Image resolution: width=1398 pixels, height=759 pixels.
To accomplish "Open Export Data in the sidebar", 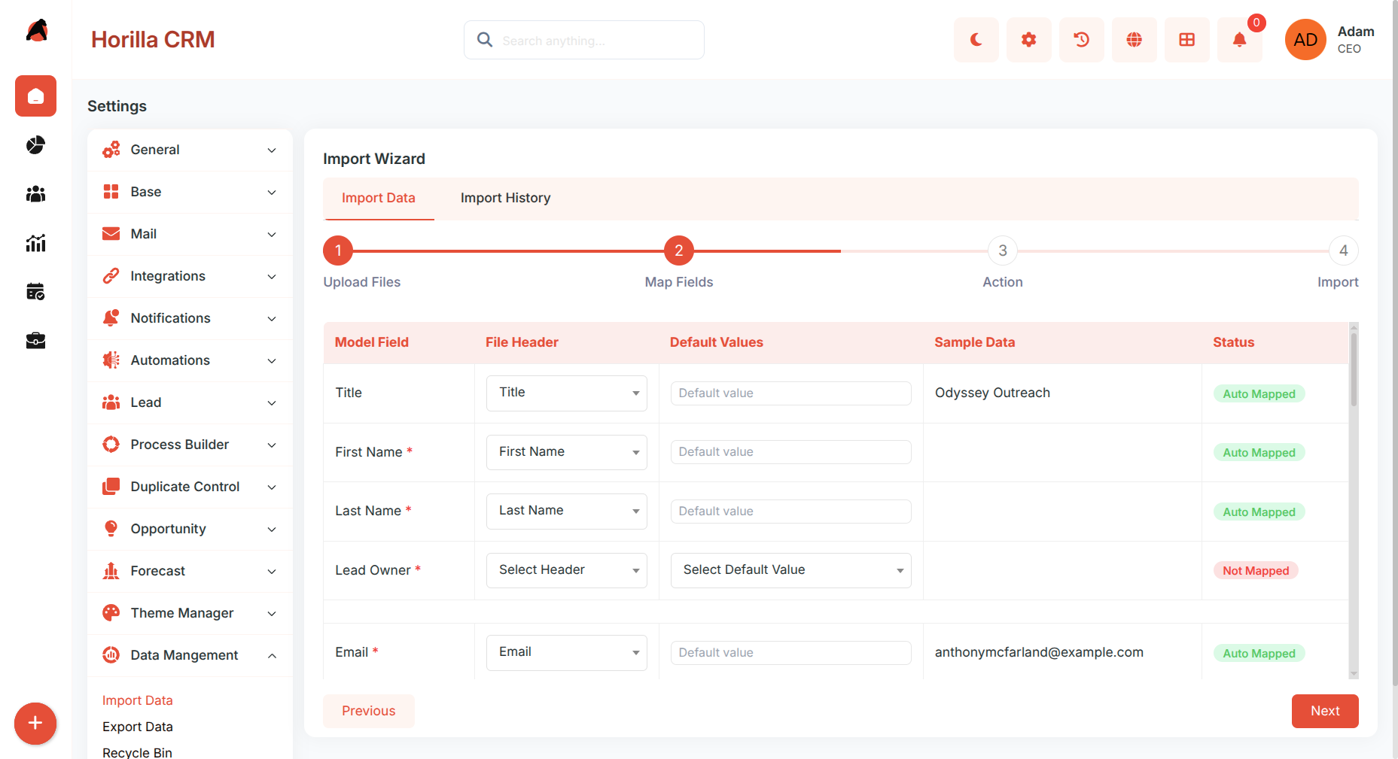I will click(x=138, y=727).
